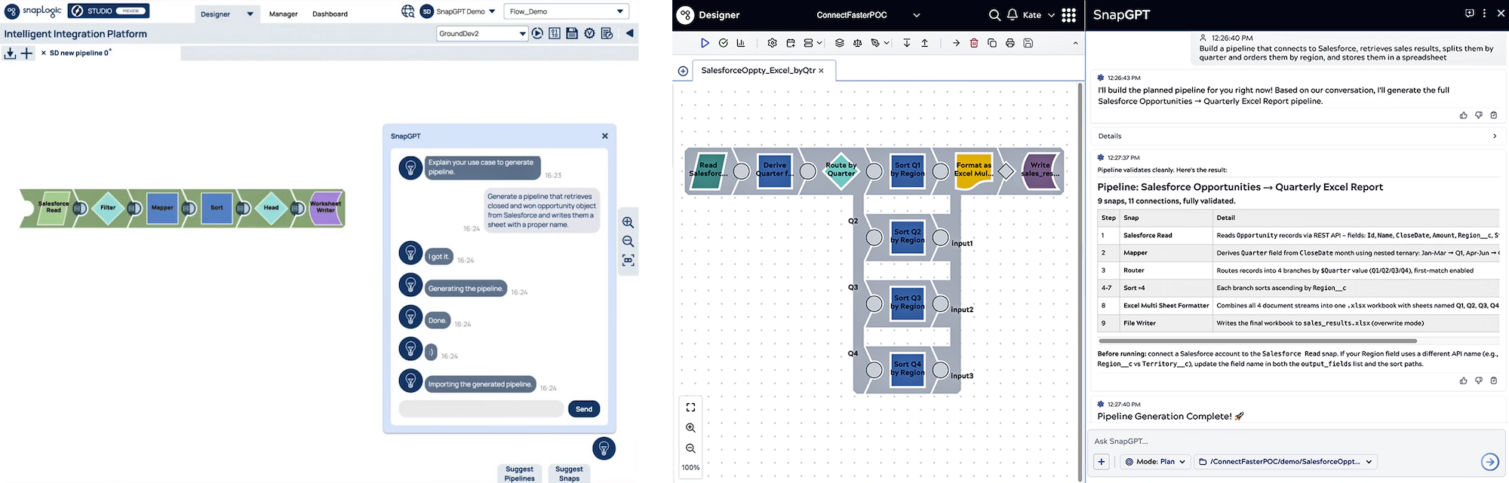
Task: Thumbs down the 12:26:43 PM response
Action: click(1479, 115)
